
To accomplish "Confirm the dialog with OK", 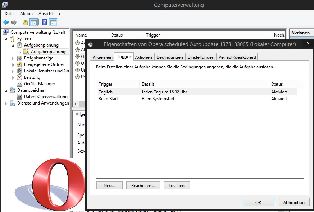I will 259,202.
